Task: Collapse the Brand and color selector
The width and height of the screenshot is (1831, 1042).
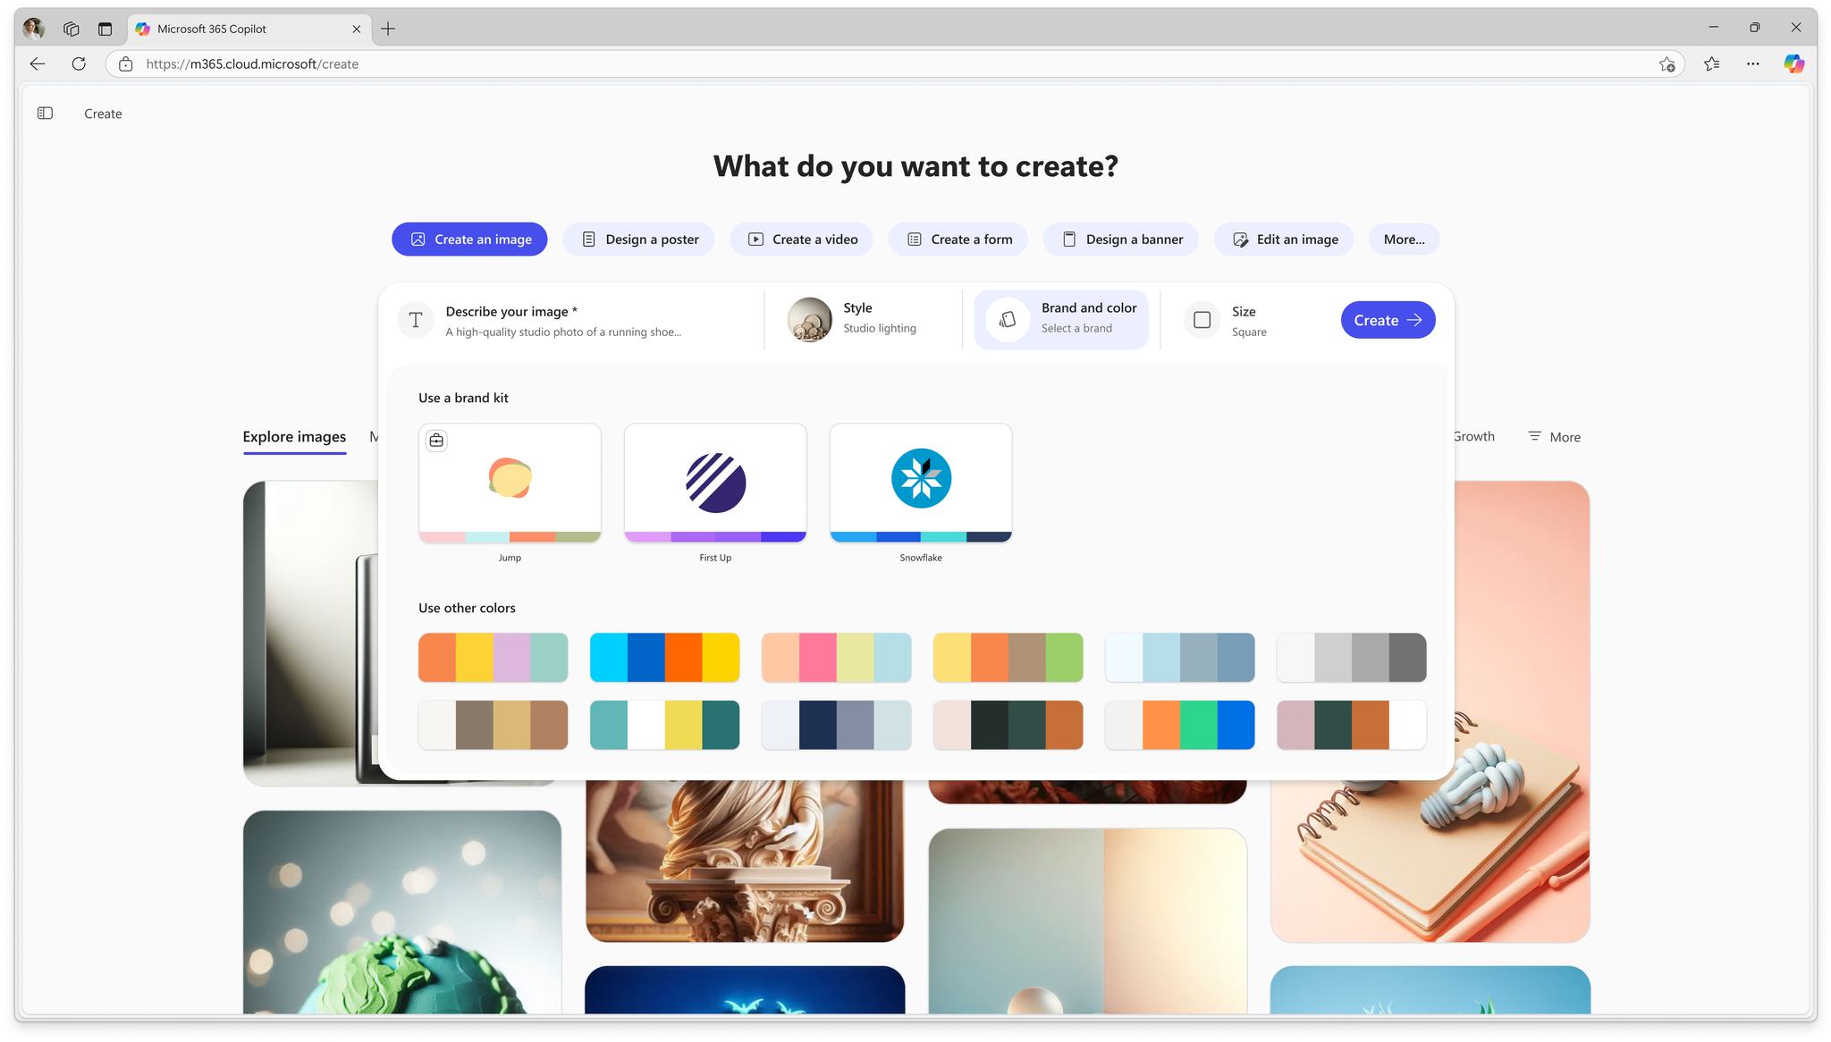Action: (x=1061, y=319)
